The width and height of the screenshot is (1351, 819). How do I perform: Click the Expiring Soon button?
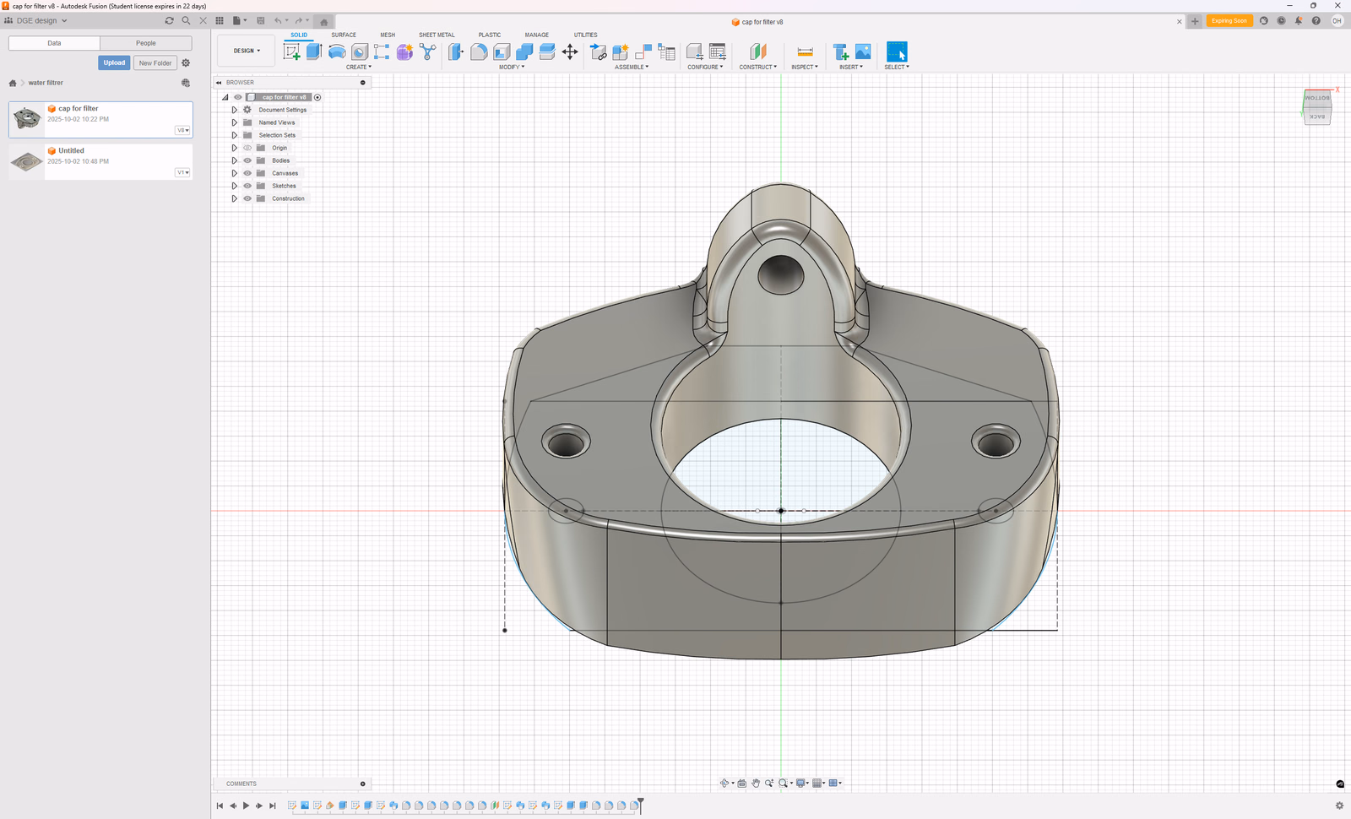click(x=1229, y=21)
